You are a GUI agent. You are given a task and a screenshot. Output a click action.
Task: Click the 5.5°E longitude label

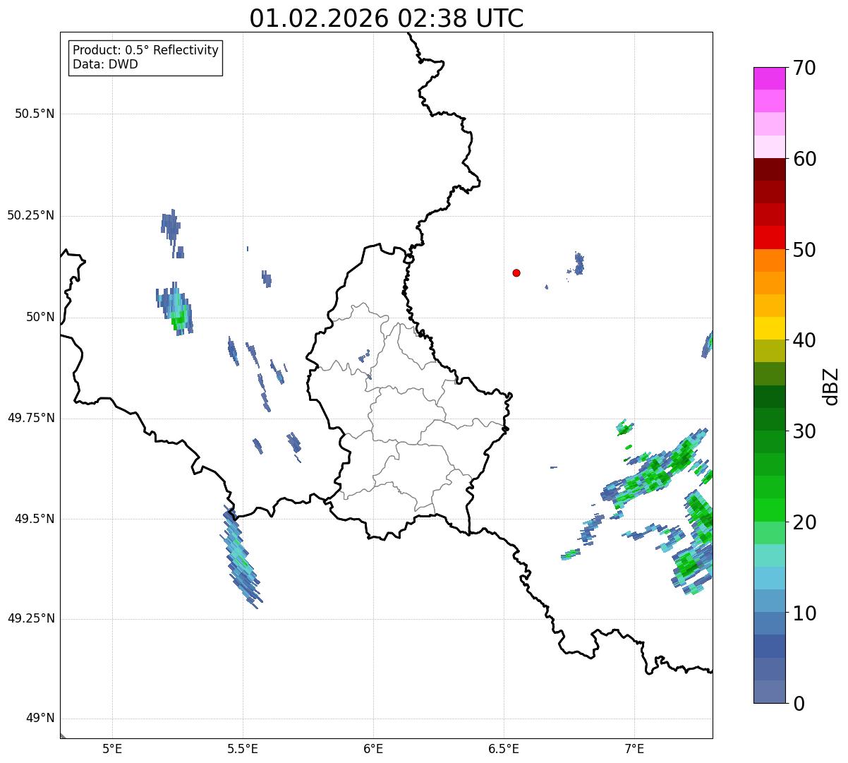coord(243,748)
